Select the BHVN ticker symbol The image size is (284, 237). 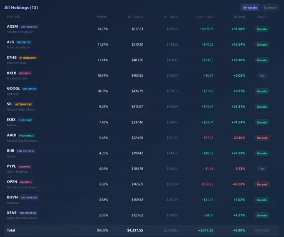[x=12, y=197]
